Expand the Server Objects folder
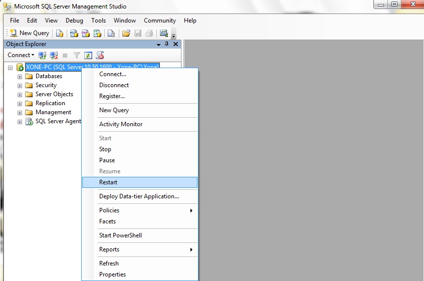 [x=20, y=95]
